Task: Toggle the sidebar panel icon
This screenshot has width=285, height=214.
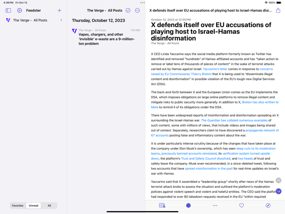Action: pos(8,10)
